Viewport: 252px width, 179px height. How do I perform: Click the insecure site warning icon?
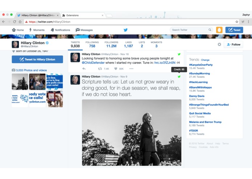tap(26, 22)
